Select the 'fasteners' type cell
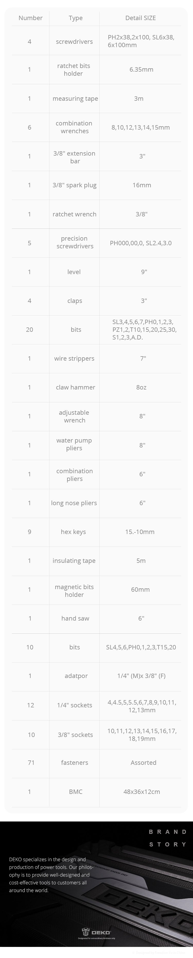The width and height of the screenshot is (193, 958). [x=74, y=763]
